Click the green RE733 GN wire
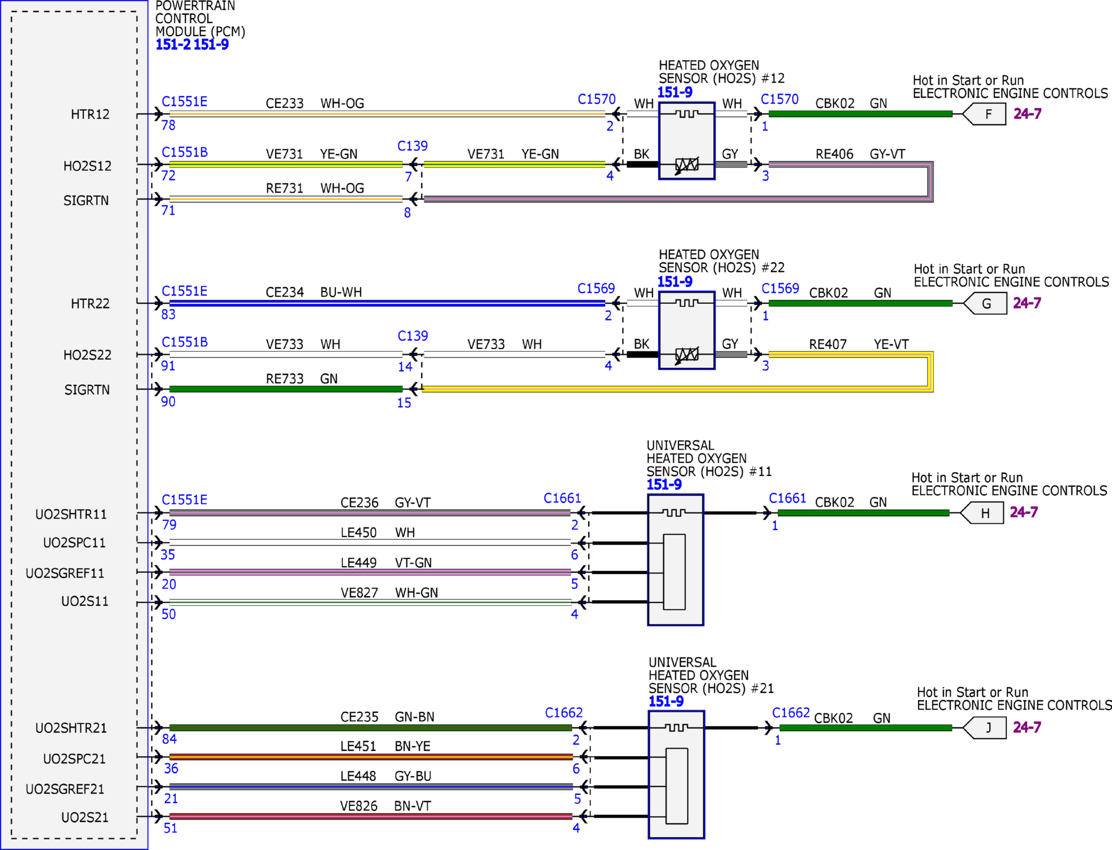 [x=286, y=389]
